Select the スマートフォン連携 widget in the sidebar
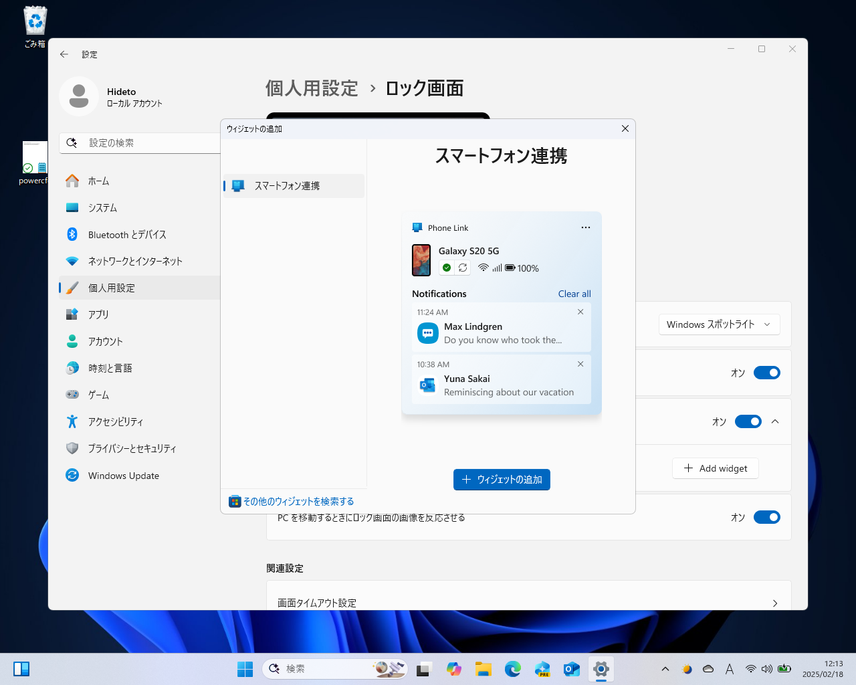Image resolution: width=856 pixels, height=685 pixels. [x=293, y=186]
